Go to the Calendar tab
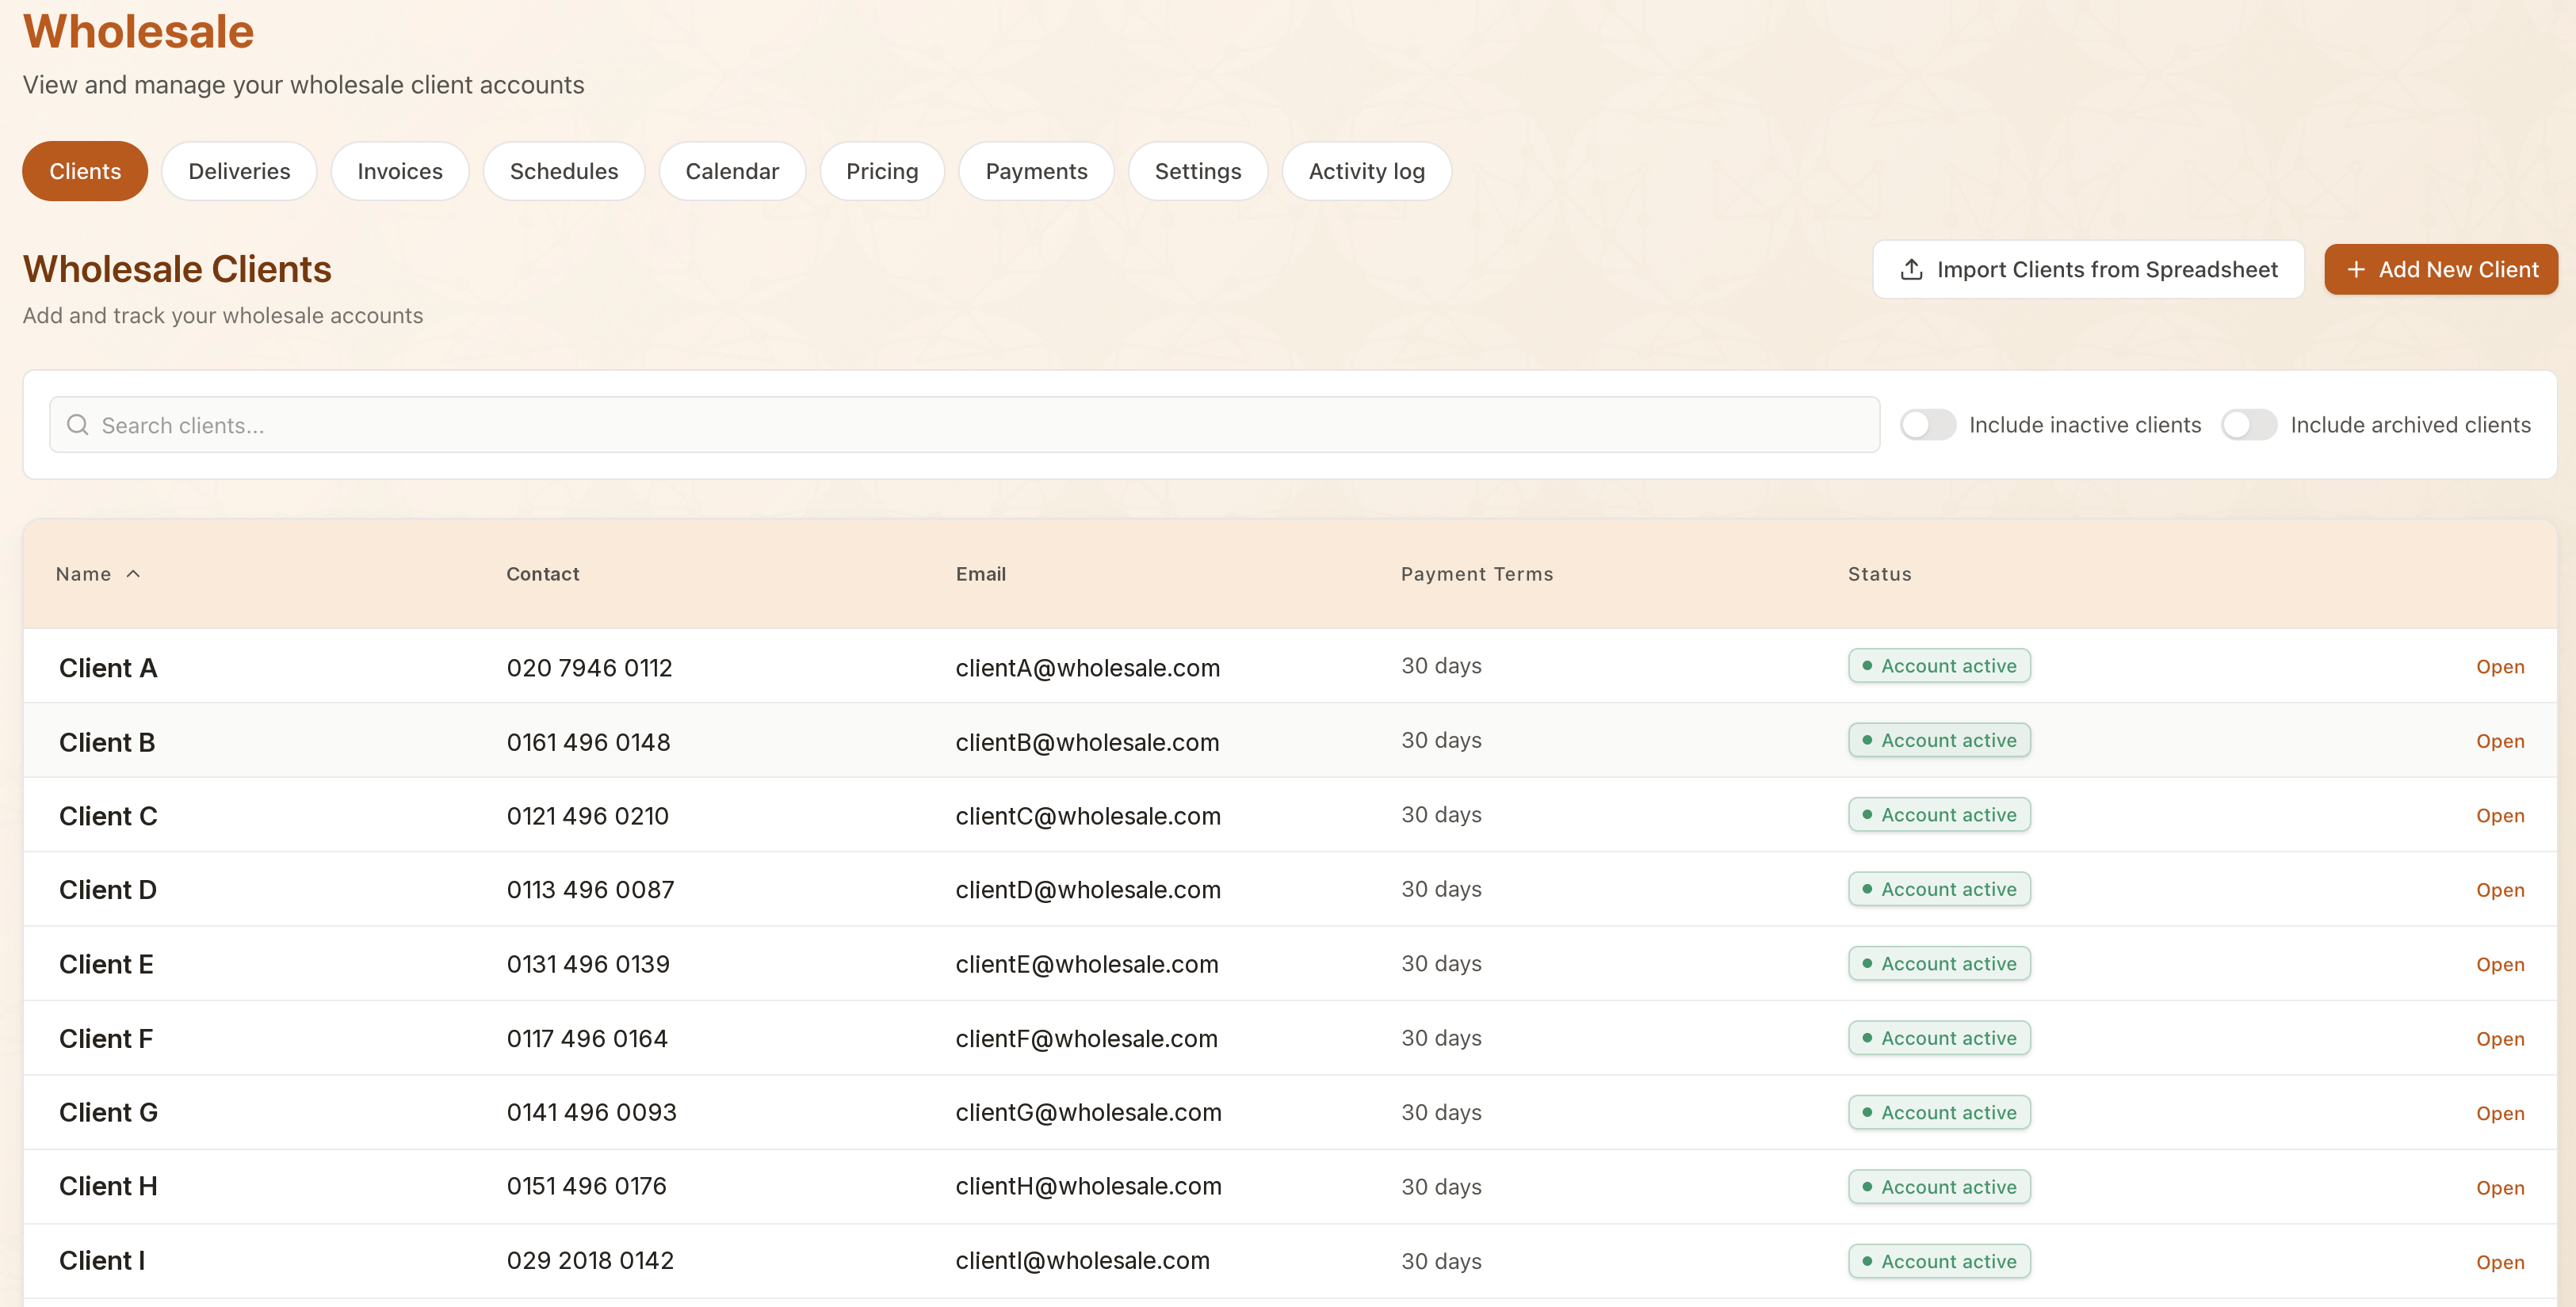 (x=732, y=171)
